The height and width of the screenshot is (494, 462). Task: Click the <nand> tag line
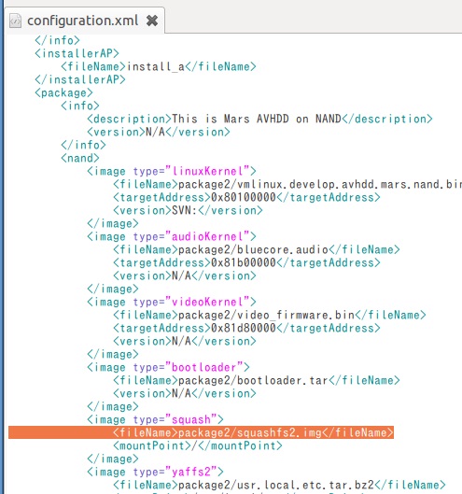(80, 158)
